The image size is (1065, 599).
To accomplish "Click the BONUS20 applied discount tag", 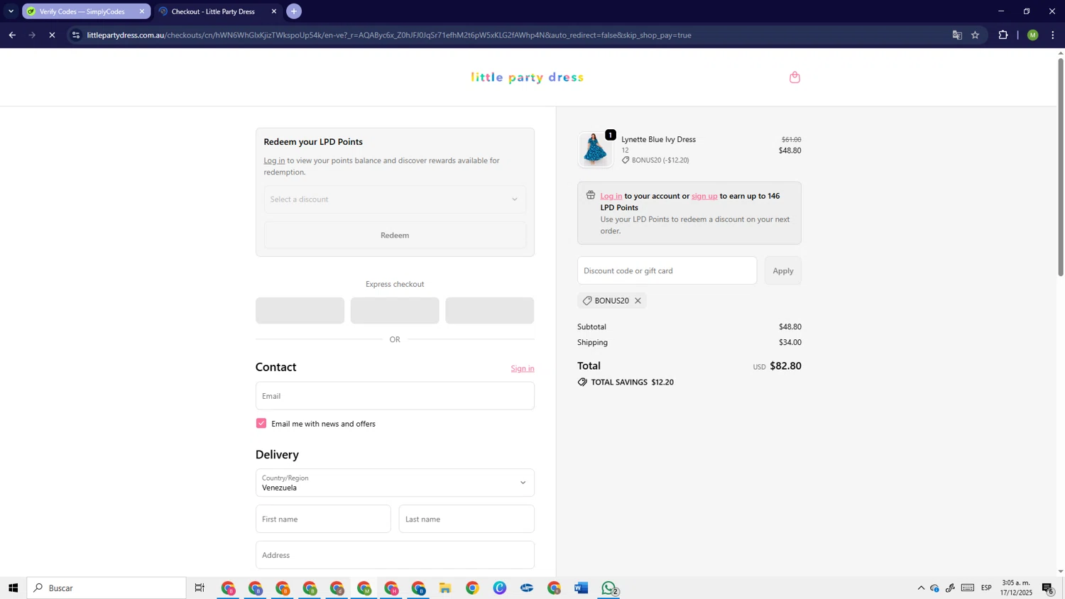I will coord(611,301).
